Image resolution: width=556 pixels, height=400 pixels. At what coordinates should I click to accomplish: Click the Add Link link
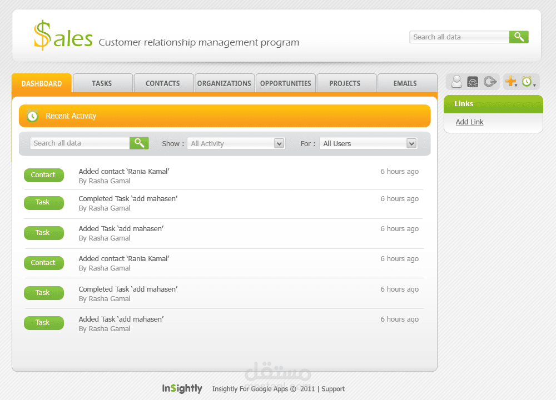click(x=469, y=122)
